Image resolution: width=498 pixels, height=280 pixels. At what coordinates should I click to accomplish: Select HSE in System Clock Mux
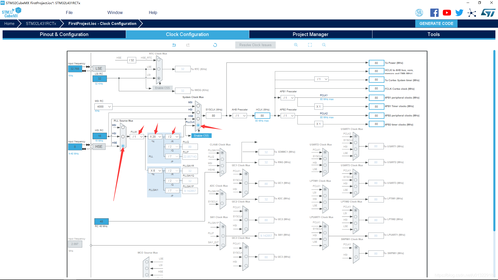[x=198, y=119]
